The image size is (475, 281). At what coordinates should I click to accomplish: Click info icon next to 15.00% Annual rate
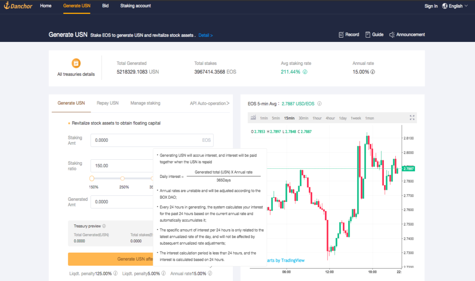click(x=372, y=72)
